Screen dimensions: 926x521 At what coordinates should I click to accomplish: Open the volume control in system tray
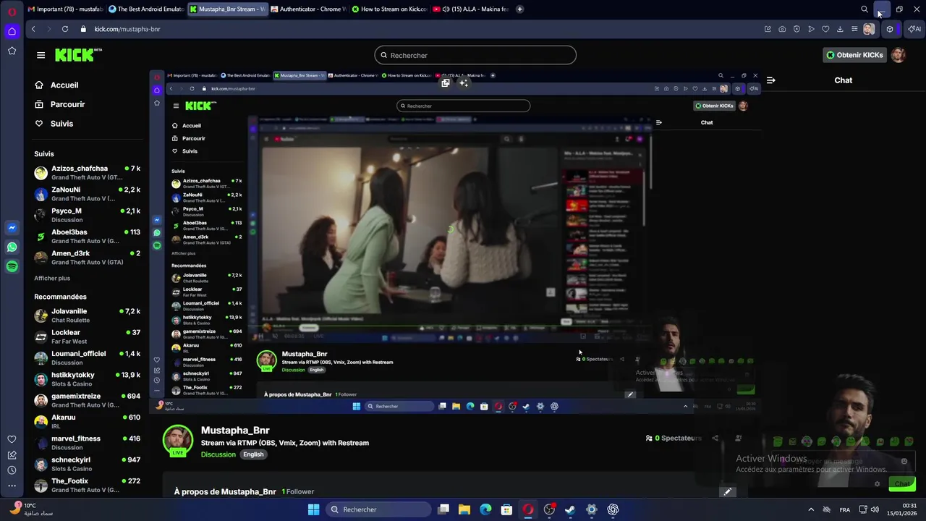875,509
